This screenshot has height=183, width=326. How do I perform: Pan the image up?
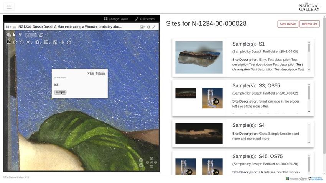pyautogui.click(x=151, y=158)
